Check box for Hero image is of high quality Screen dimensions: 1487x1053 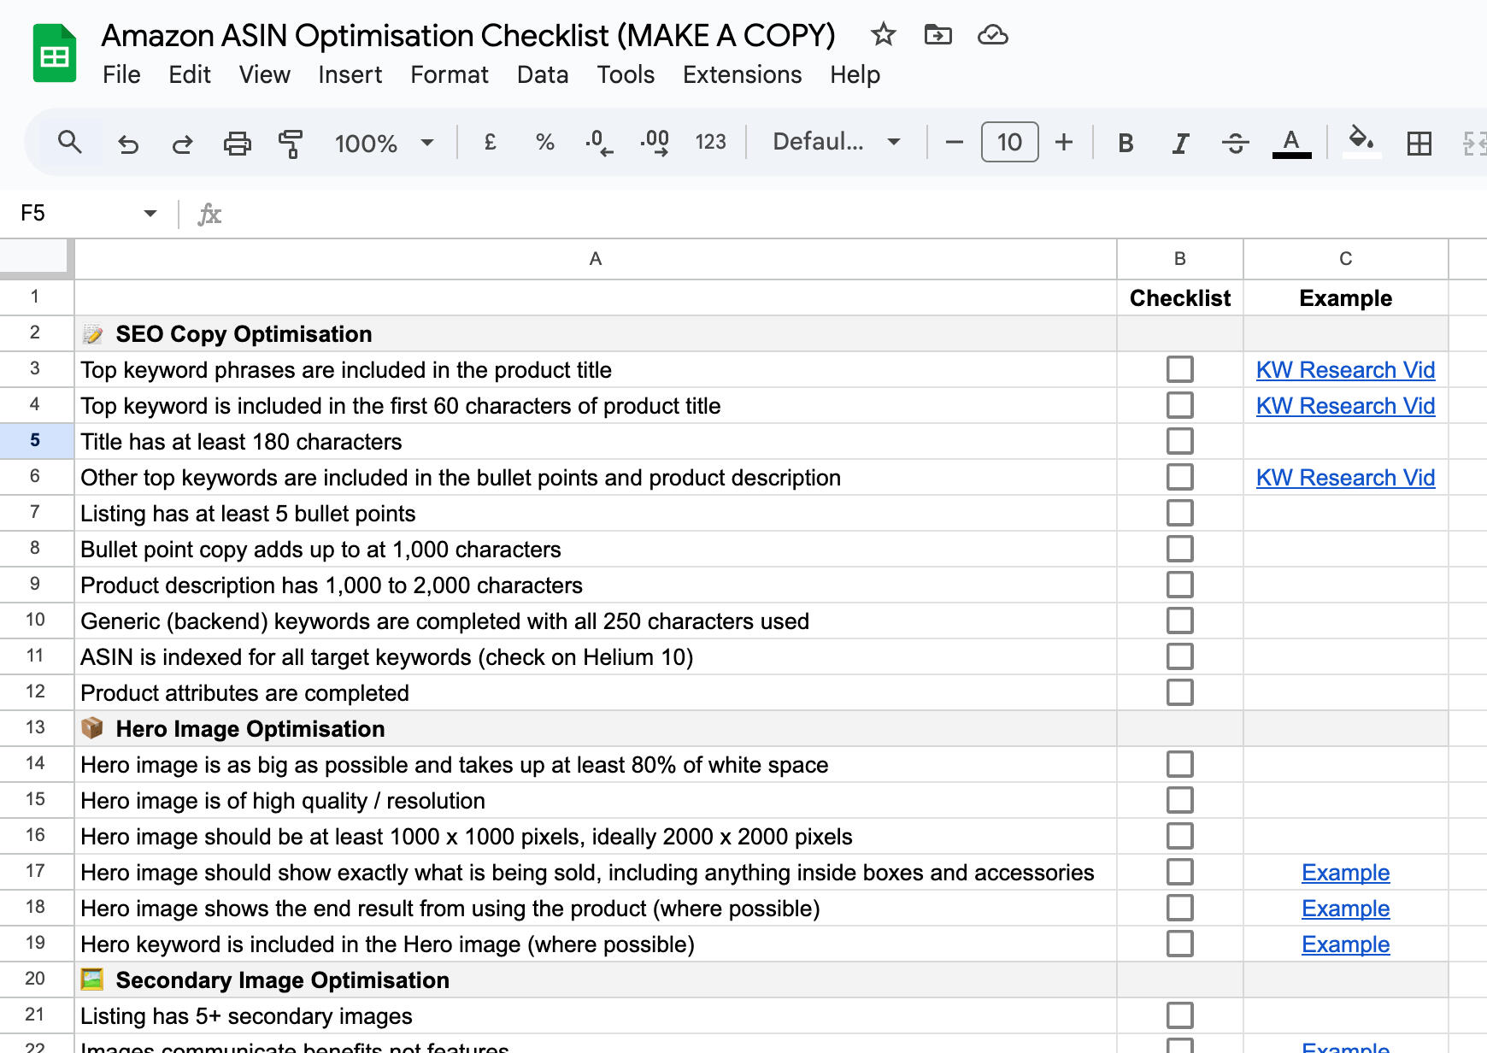click(1179, 800)
